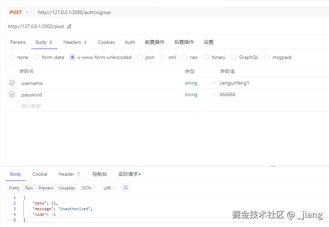Open the 前置操作 tab
Viewport: 329px width, 227px height.
coord(155,42)
